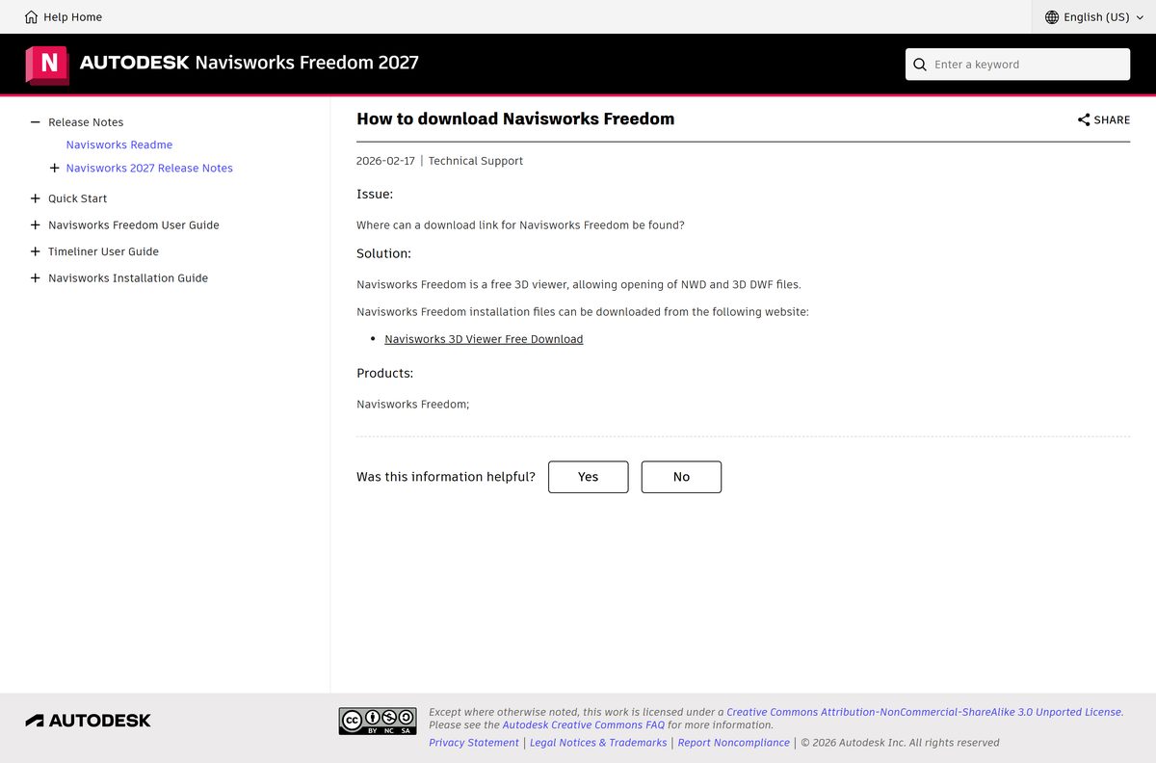Click the © 2026 Autodesk Inc. copyright text

[900, 743]
